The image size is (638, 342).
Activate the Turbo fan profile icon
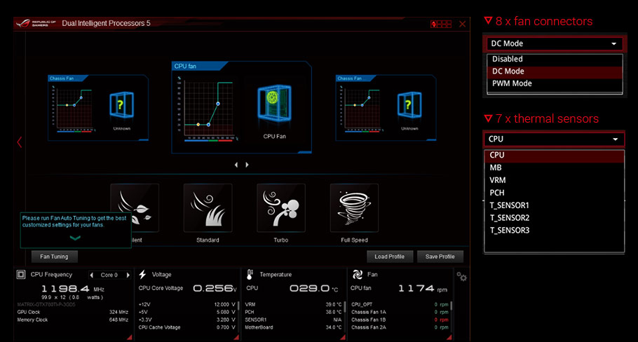point(280,208)
